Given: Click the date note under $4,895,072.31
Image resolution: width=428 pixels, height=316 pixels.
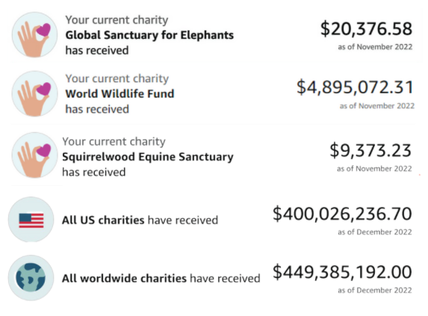Looking at the screenshot, I should pos(377,105).
